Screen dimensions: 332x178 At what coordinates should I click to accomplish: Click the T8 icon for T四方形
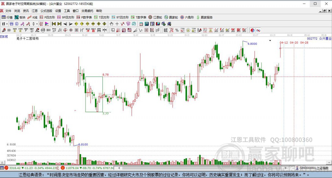pos(96,17)
